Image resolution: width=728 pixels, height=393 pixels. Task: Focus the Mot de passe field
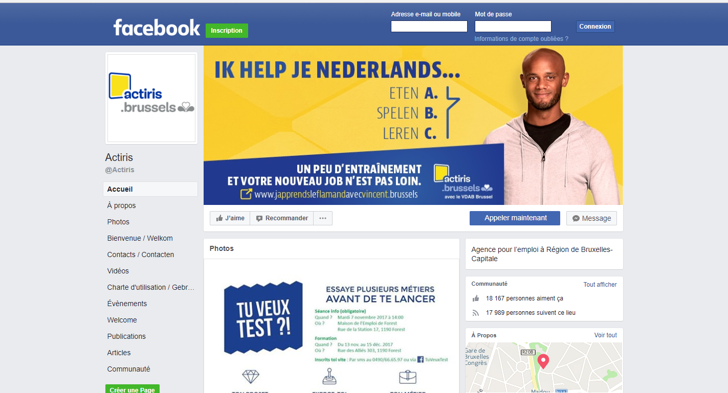(x=513, y=27)
